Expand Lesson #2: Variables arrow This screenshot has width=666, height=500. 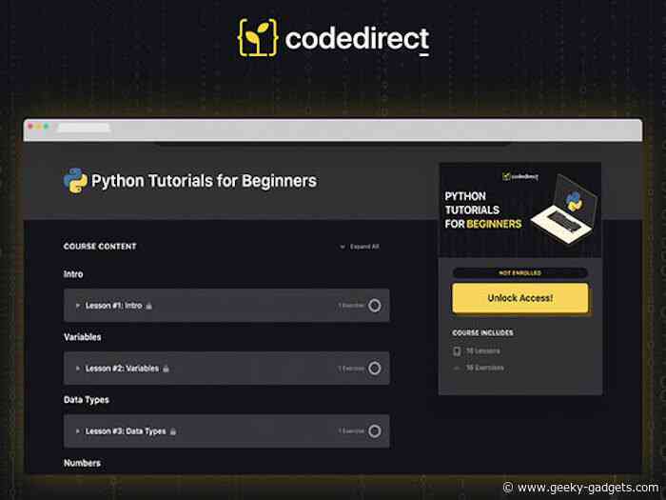tap(77, 369)
